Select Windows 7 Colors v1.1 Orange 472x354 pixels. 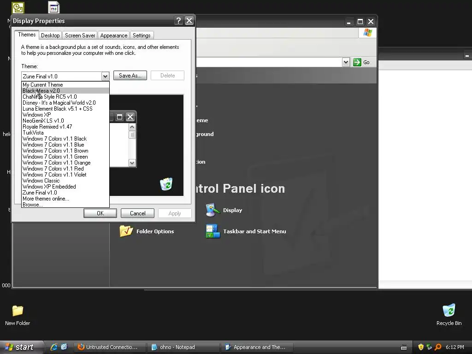tap(65, 163)
